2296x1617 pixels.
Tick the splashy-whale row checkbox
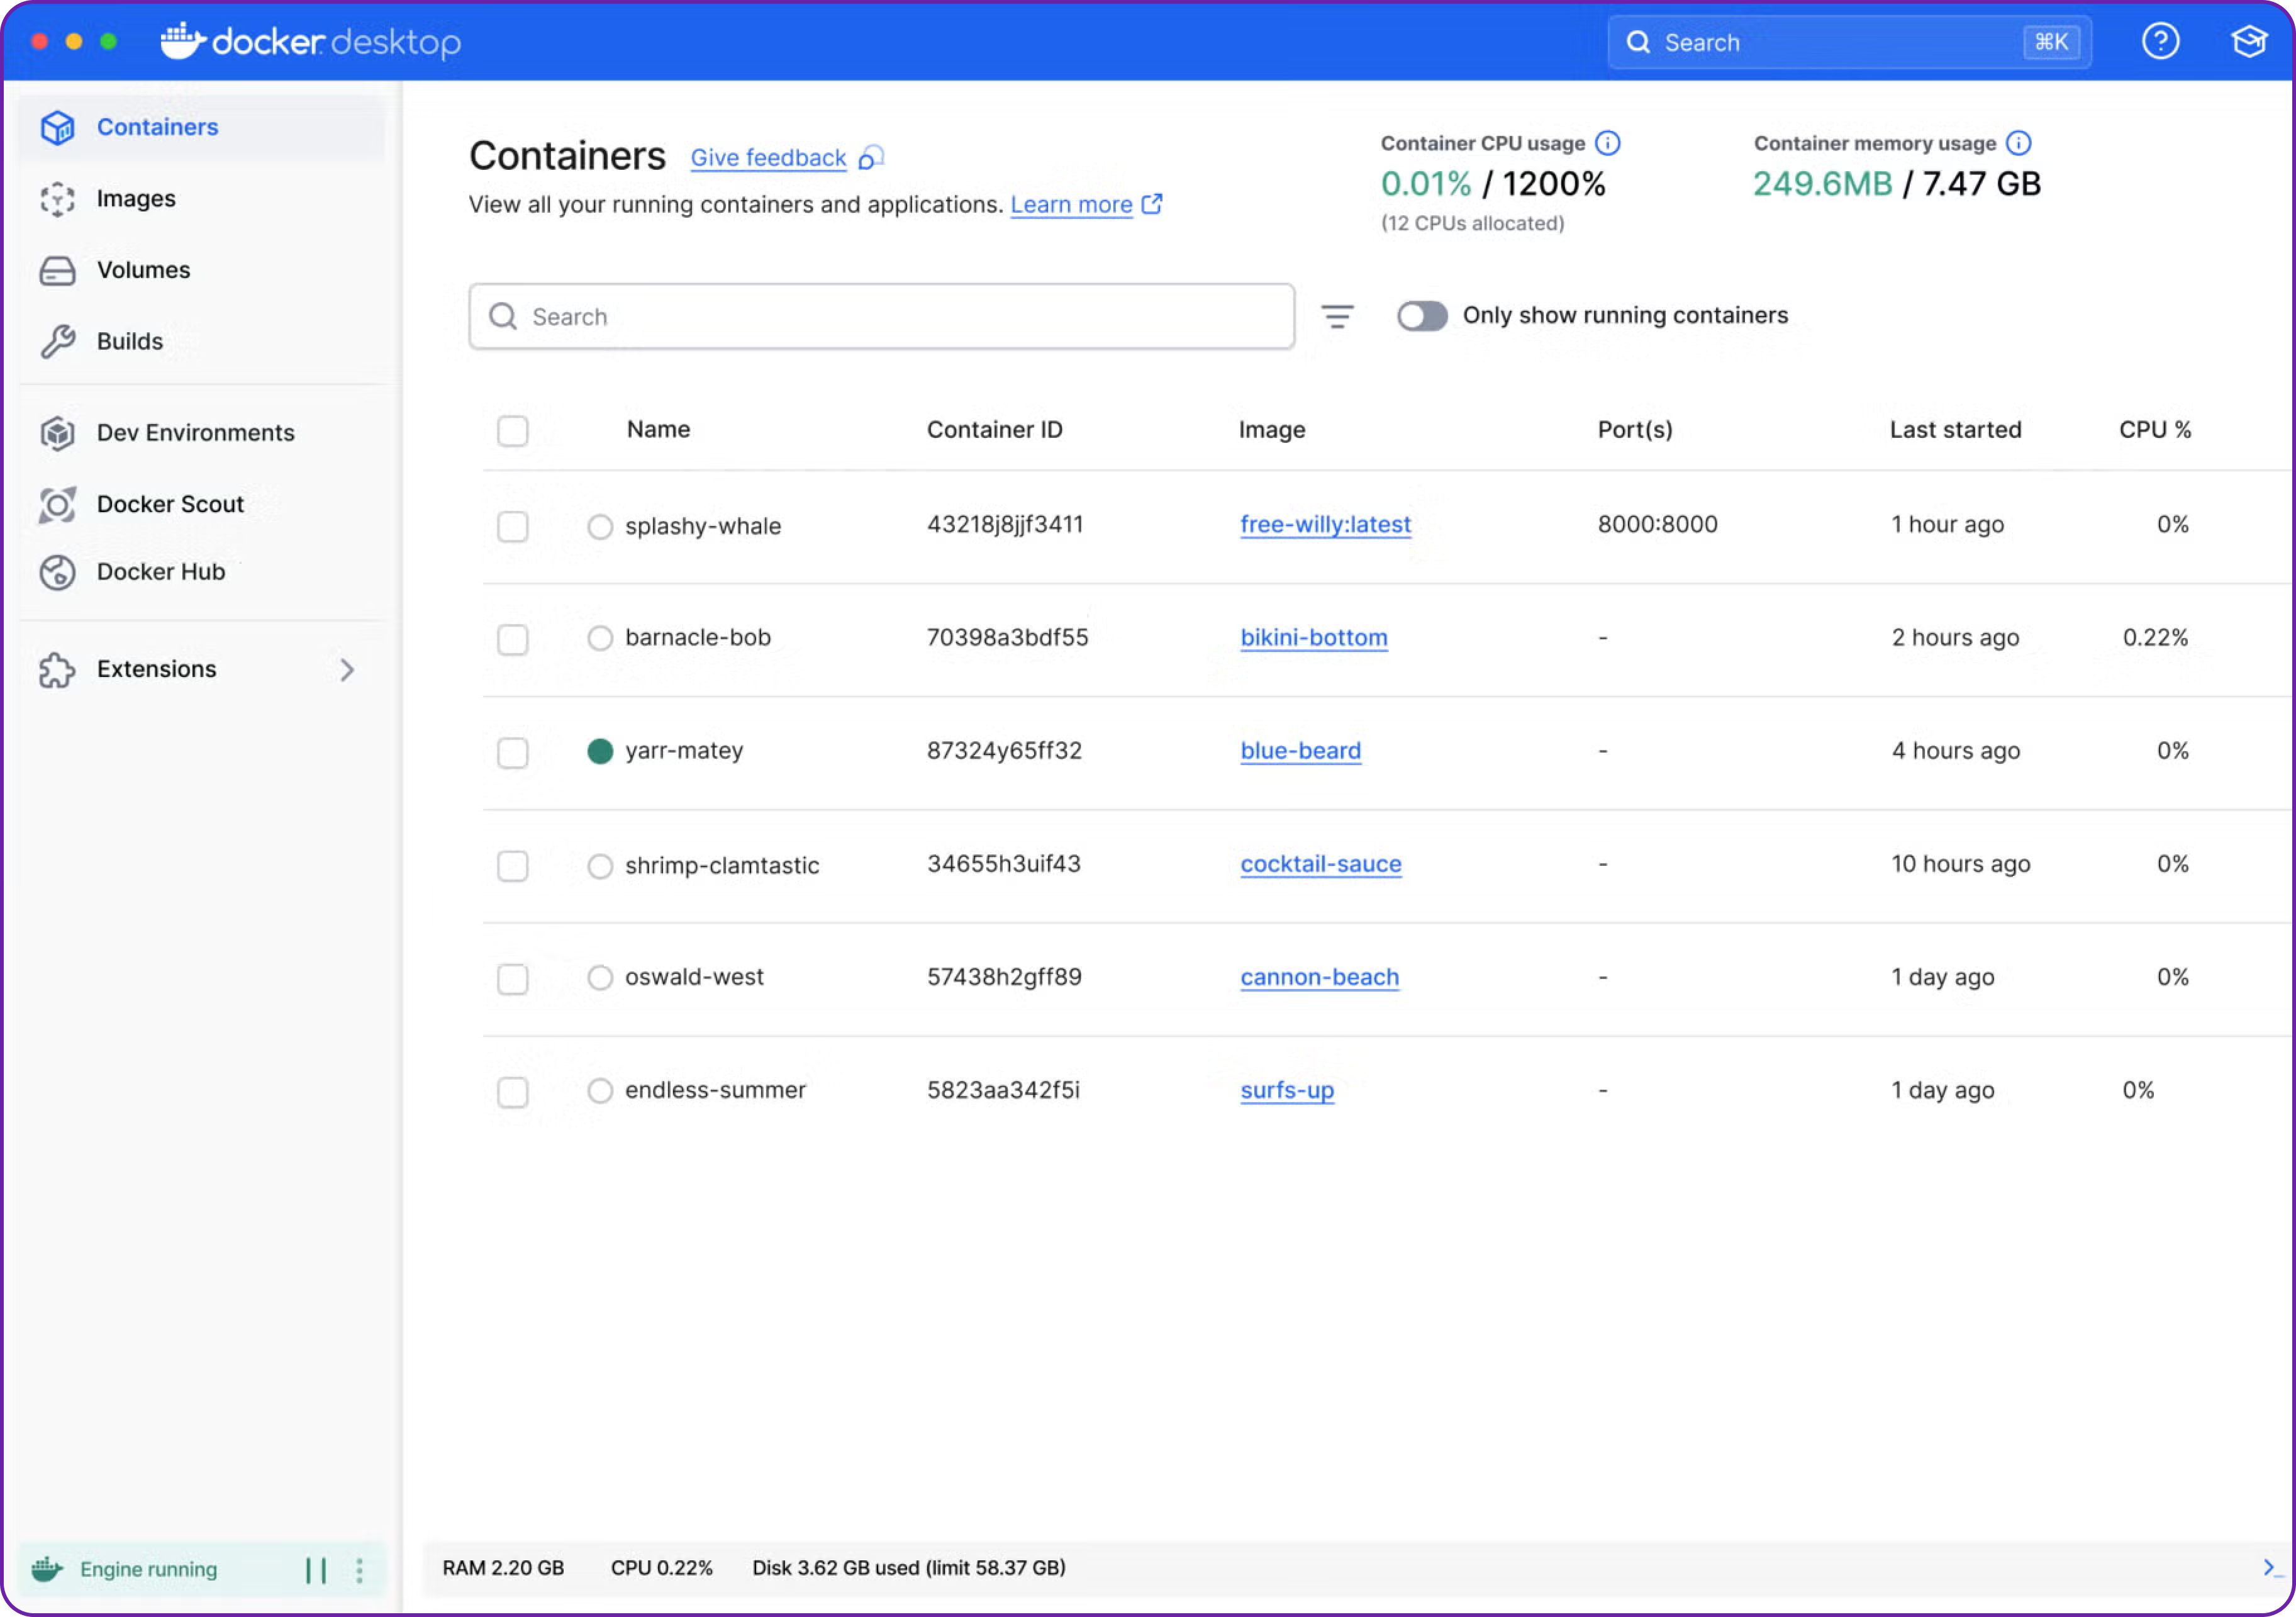(x=512, y=526)
